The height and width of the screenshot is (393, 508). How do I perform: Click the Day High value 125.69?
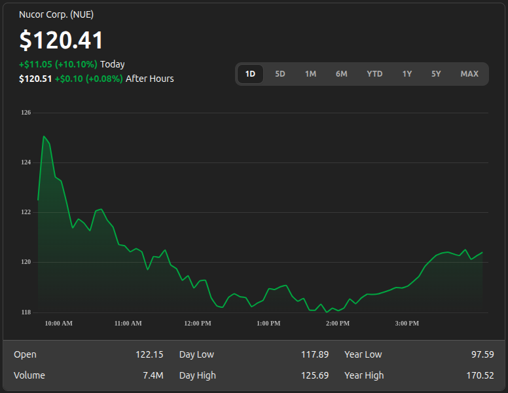tap(315, 375)
